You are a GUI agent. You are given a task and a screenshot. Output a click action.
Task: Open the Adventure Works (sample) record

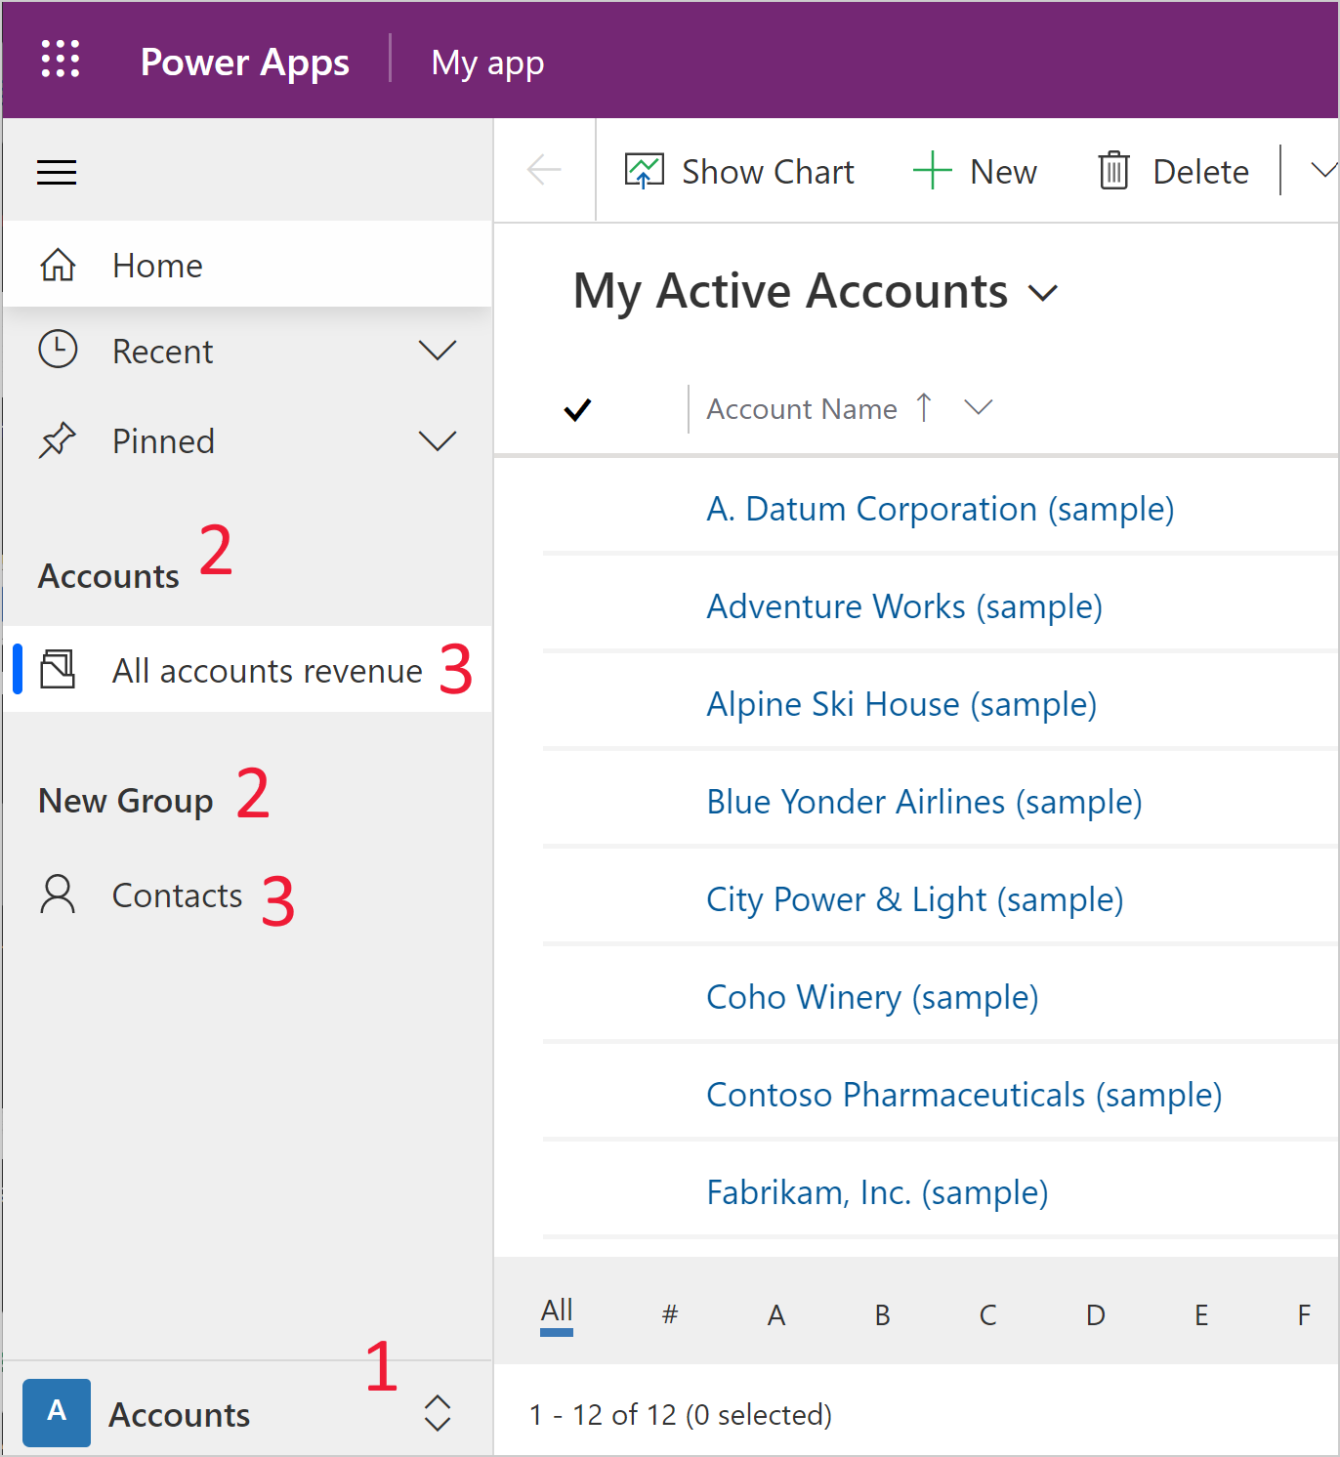point(903,605)
